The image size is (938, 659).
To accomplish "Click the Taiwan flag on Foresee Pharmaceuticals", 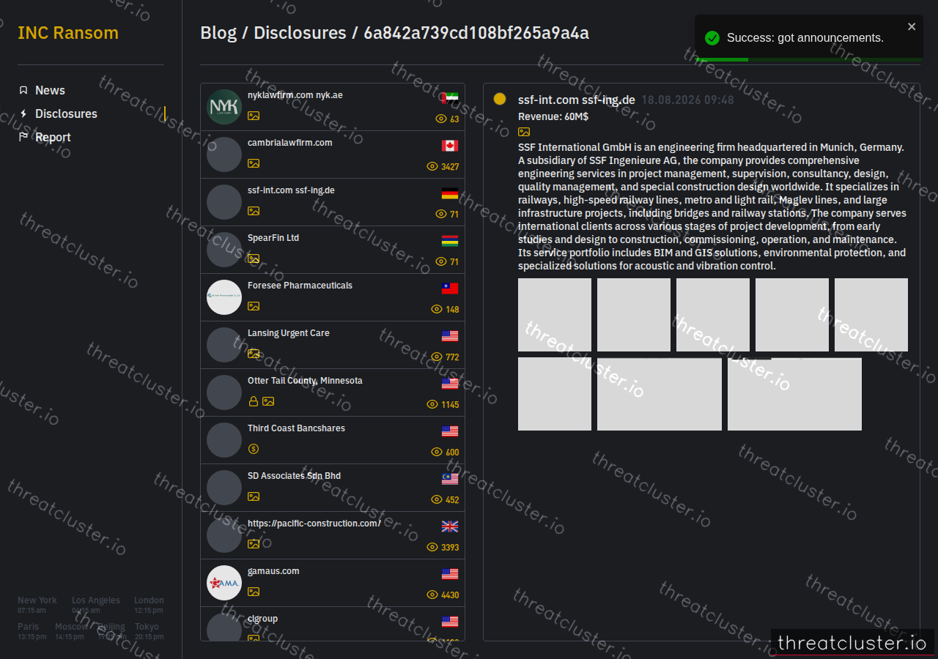I will (450, 288).
